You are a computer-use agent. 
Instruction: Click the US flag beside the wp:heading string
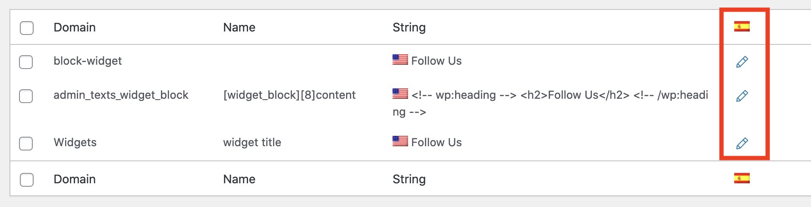[400, 94]
